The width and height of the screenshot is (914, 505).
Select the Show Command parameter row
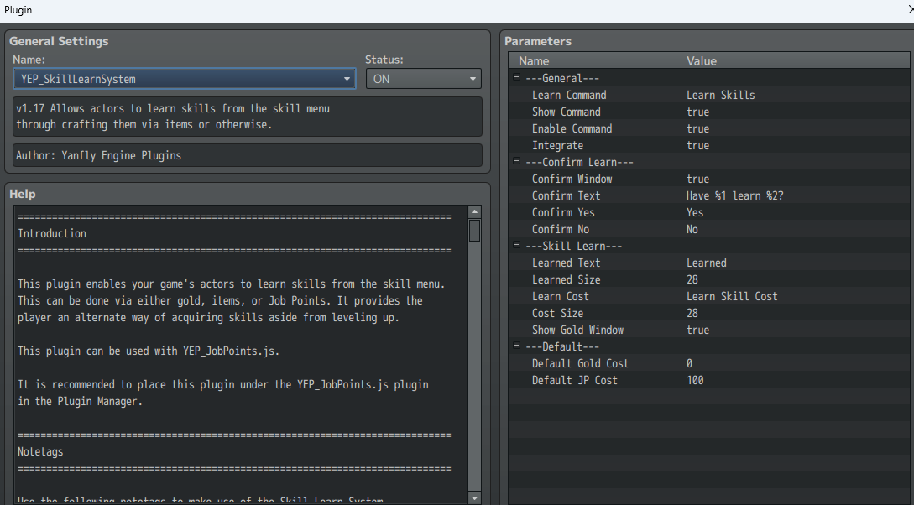click(x=709, y=112)
